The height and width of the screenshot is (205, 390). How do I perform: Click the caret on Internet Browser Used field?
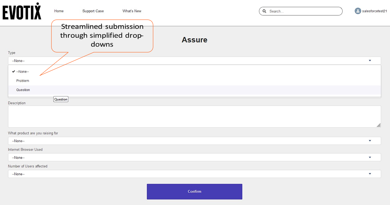click(x=370, y=157)
